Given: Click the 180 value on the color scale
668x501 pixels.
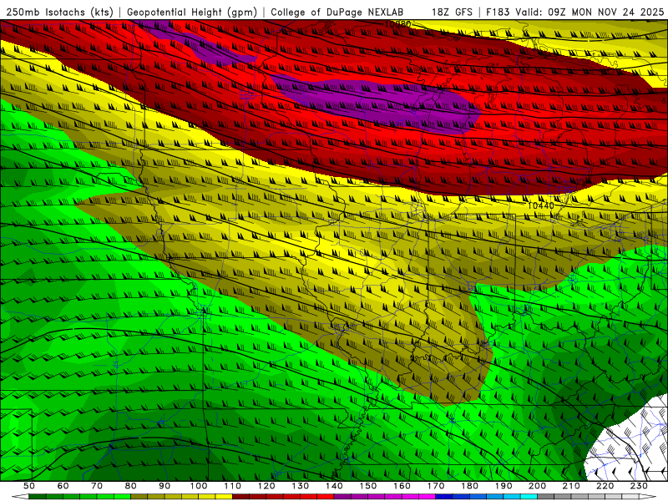Looking at the screenshot, I should 469,486.
